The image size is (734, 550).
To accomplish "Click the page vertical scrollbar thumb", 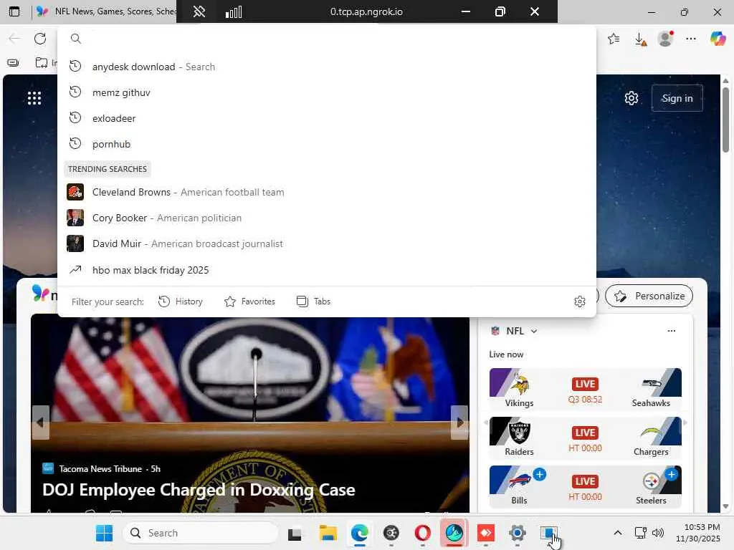I will [x=725, y=120].
